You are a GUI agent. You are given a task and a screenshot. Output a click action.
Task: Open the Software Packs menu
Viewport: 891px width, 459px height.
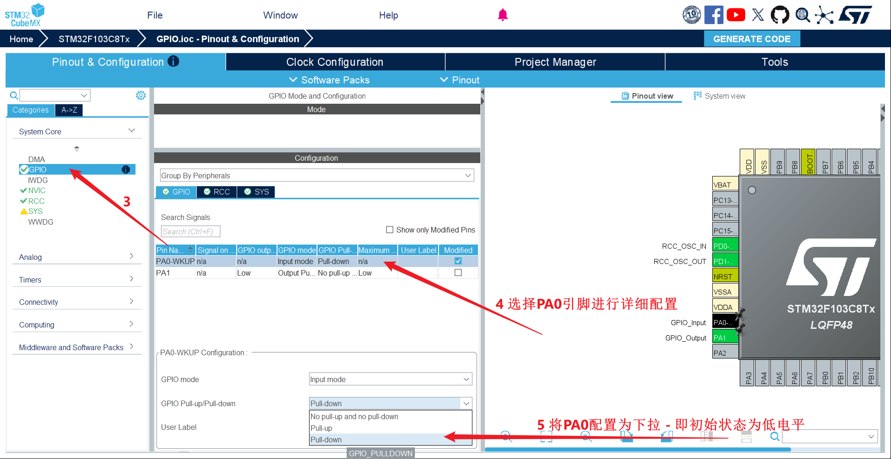[329, 80]
